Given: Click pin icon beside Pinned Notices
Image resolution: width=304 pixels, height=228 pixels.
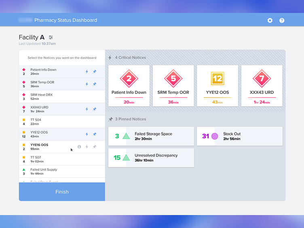Looking at the screenshot, I should (110, 119).
